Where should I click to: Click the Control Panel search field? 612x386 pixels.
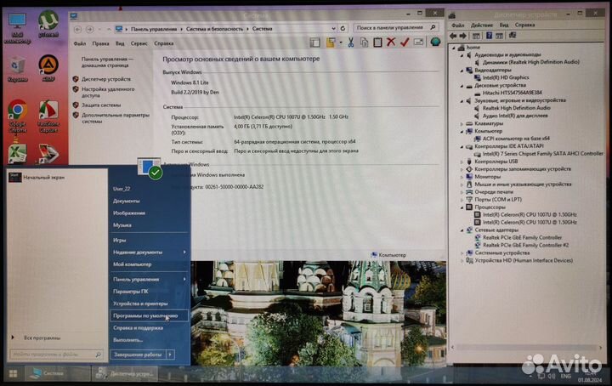click(395, 27)
